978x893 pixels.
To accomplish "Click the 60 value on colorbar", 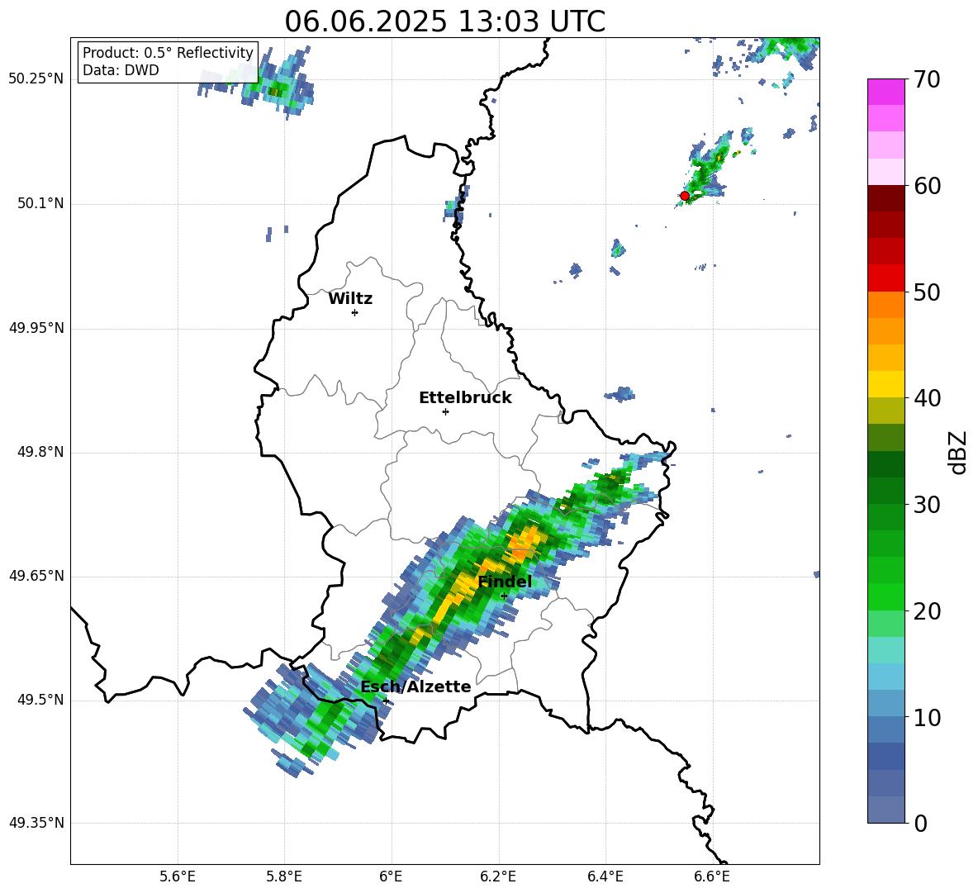I will (x=927, y=186).
